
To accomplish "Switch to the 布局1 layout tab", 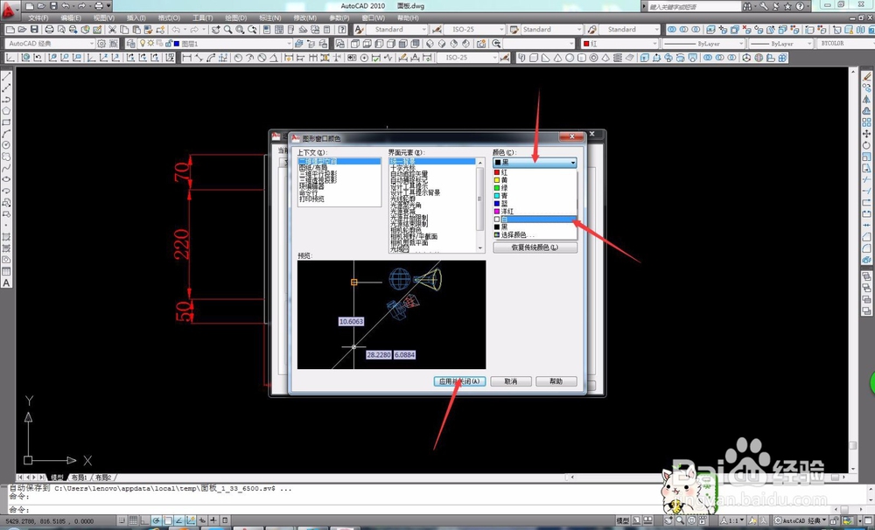I will tap(78, 478).
